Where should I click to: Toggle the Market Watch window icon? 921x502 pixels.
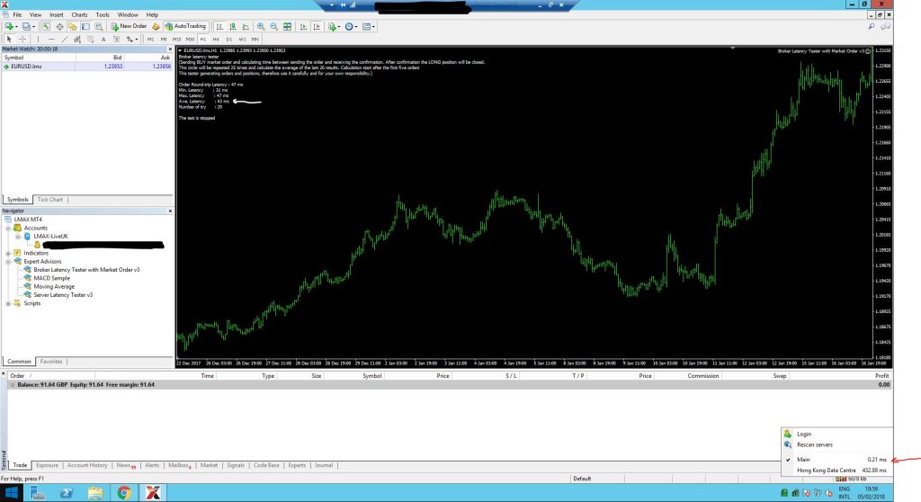pyautogui.click(x=46, y=26)
